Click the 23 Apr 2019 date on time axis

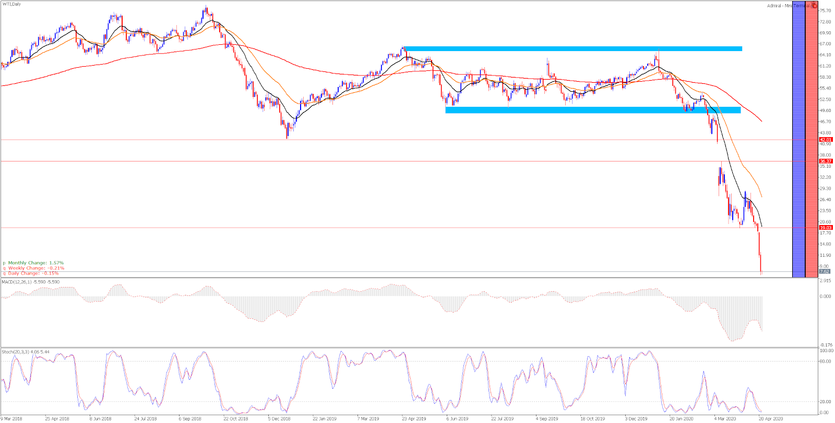[414, 418]
